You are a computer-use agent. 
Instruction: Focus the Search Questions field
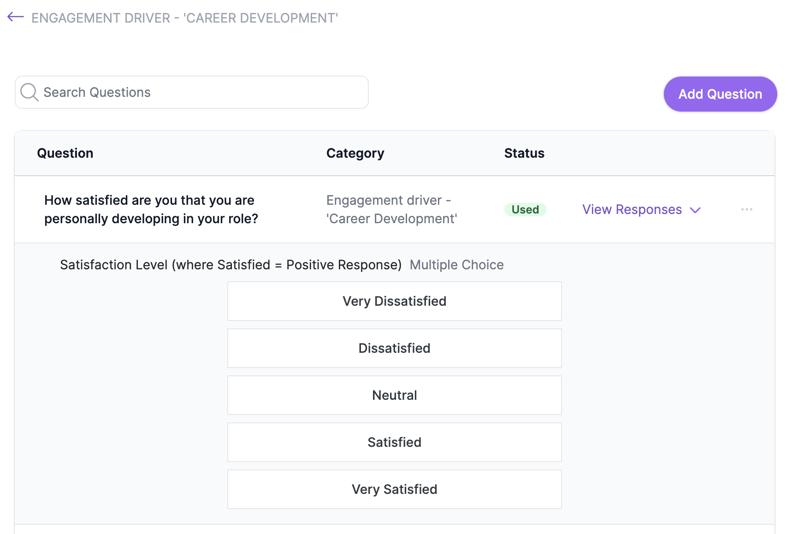tap(192, 92)
